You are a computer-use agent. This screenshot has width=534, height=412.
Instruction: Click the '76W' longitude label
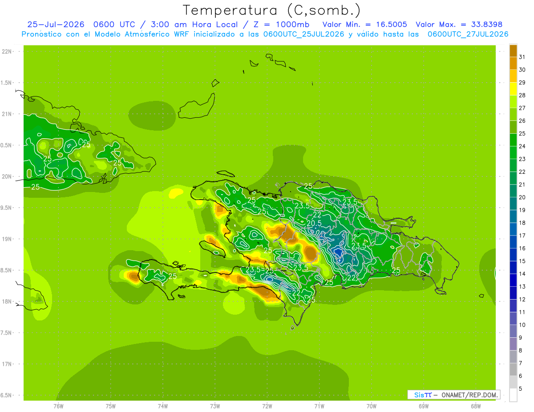[x=58, y=406]
